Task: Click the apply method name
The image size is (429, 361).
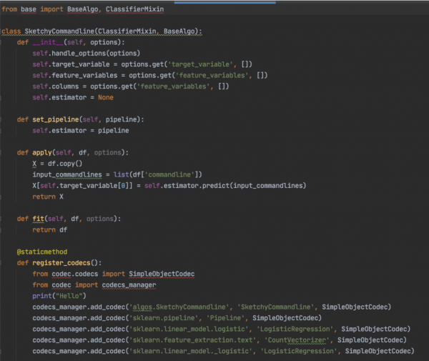Action: click(x=42, y=152)
